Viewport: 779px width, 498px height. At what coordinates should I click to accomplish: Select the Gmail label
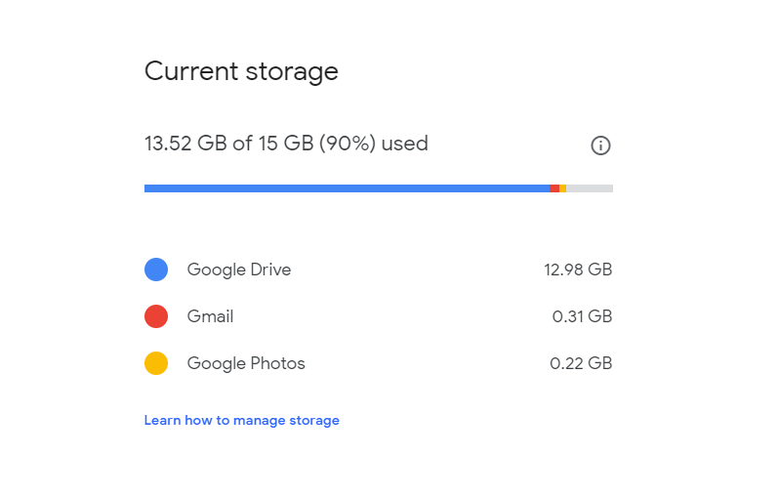point(210,316)
